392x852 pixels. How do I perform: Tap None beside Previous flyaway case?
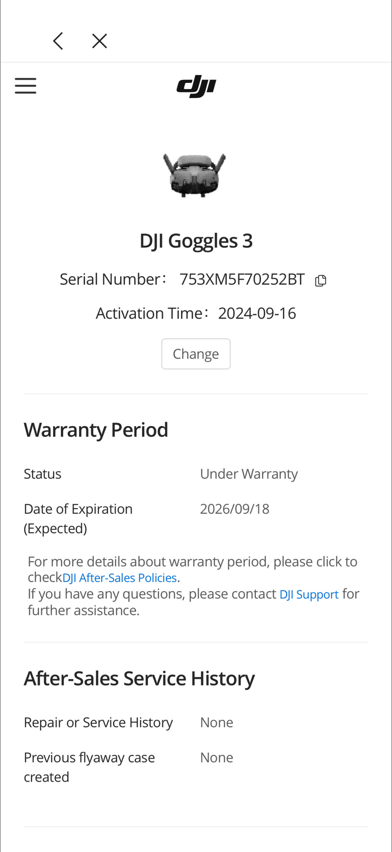(217, 758)
